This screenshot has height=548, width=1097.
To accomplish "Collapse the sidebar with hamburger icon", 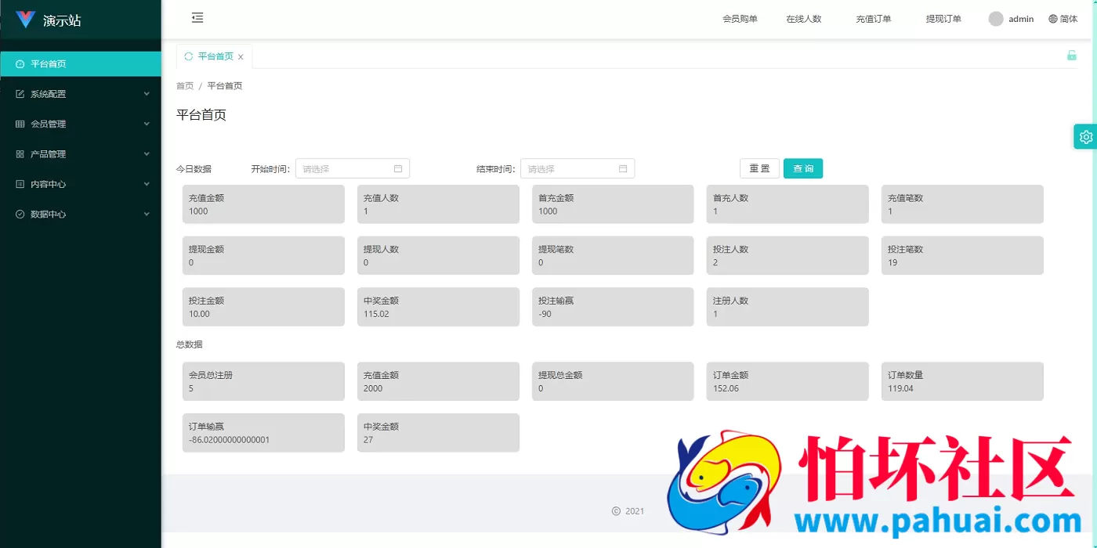I will (197, 18).
